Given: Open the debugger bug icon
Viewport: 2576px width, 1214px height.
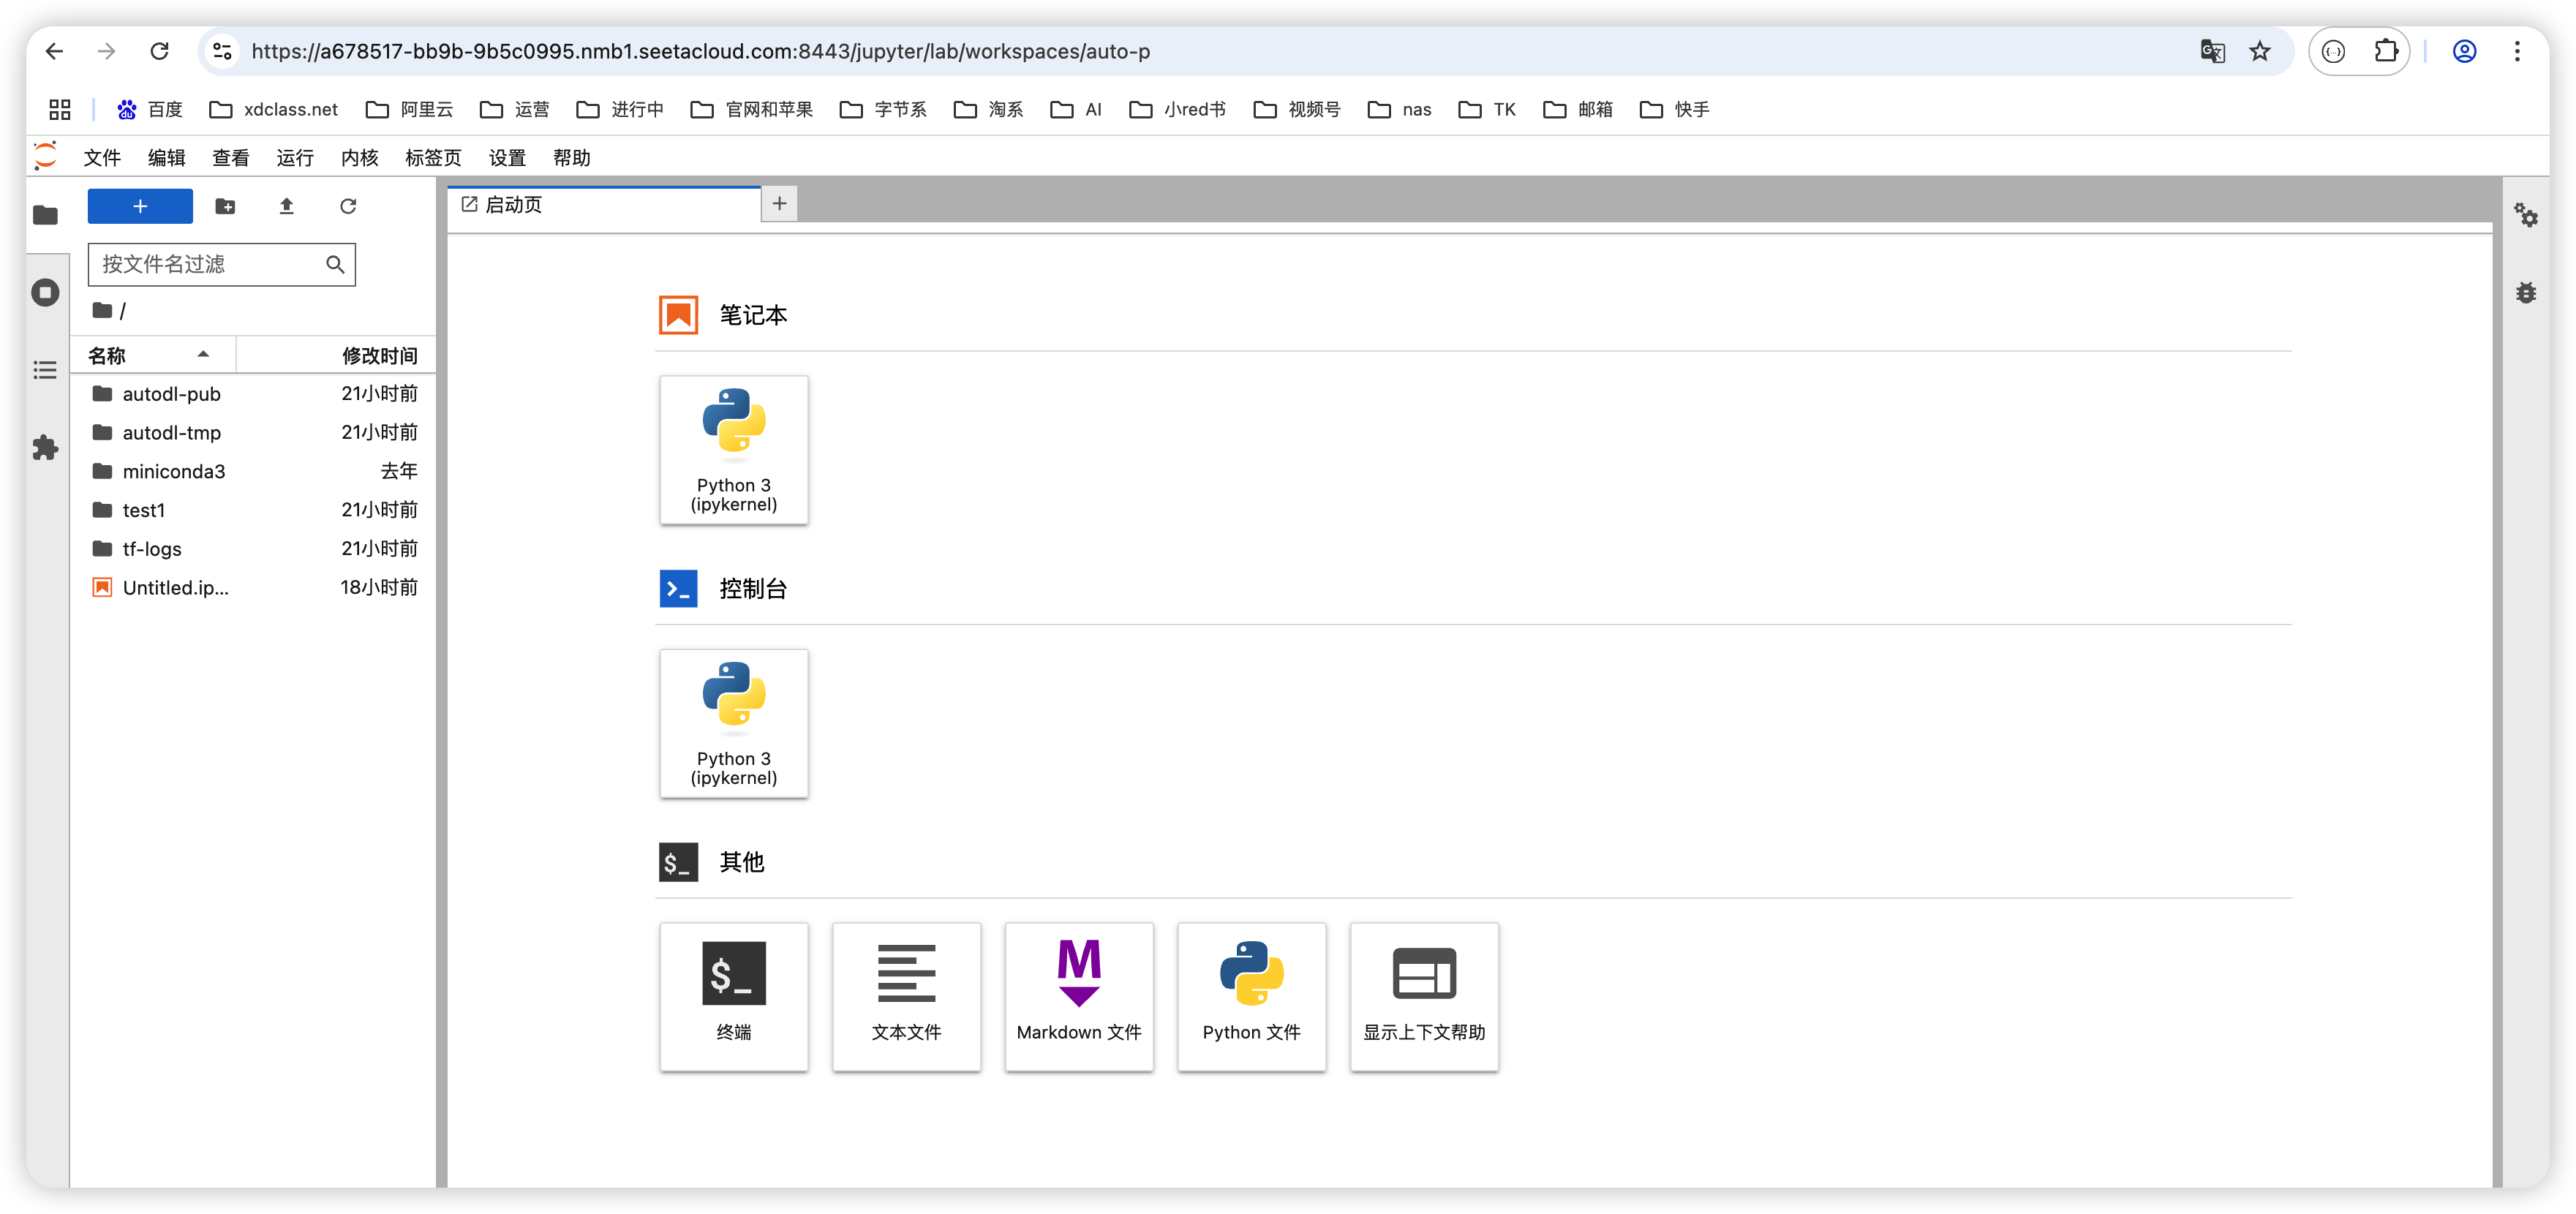Looking at the screenshot, I should click(x=2526, y=293).
